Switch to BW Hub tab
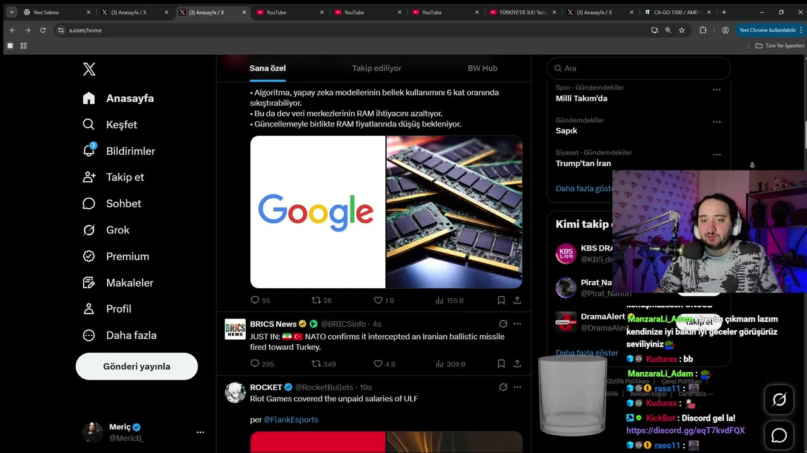The image size is (807, 453). 482,68
